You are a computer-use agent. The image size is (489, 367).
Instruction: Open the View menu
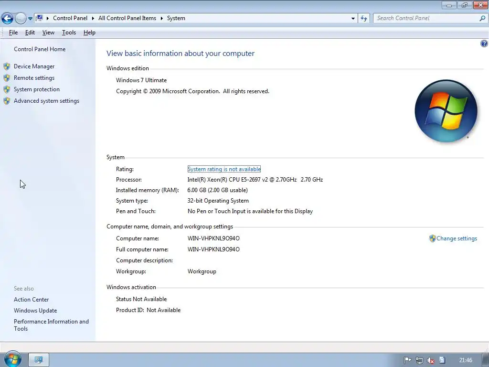(x=48, y=32)
